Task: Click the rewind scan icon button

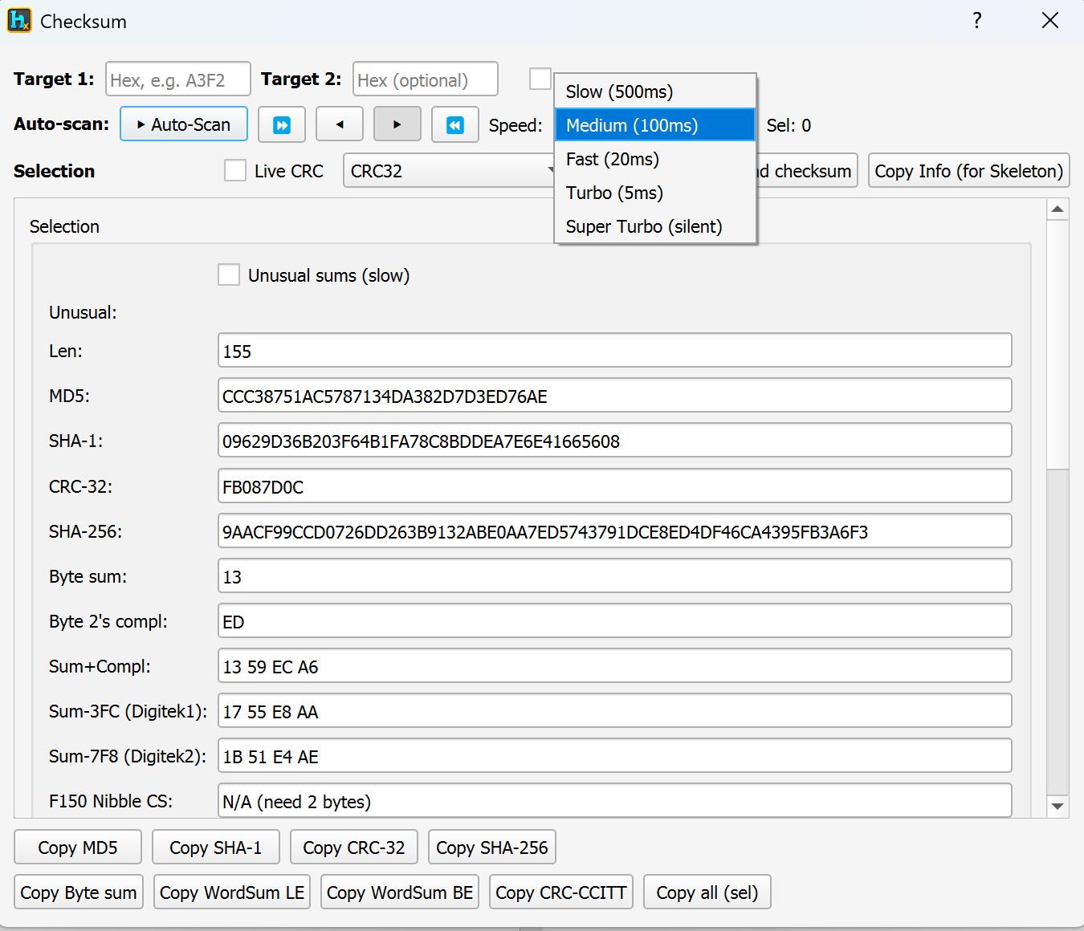Action: (455, 124)
